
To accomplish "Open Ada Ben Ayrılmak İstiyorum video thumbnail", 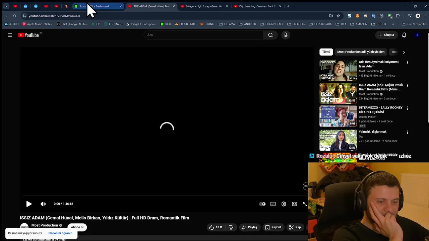I will (338, 70).
